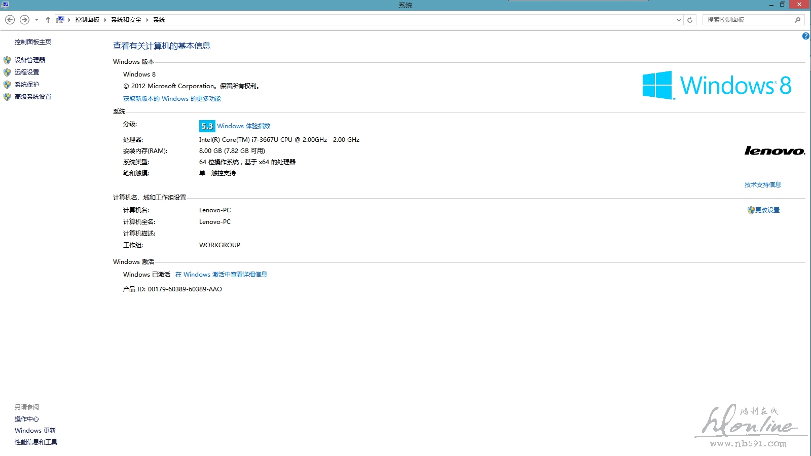811x456 pixels.
Task: Open the recent locations dropdown arrow
Action: 36,20
